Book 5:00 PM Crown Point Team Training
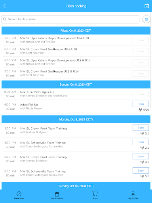 [141, 128]
